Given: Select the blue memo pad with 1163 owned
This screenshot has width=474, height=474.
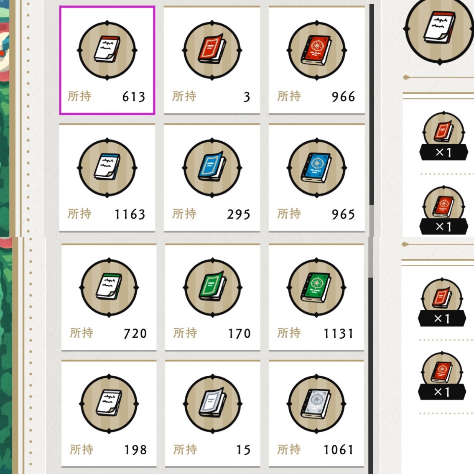Looking at the screenshot, I should (x=107, y=178).
